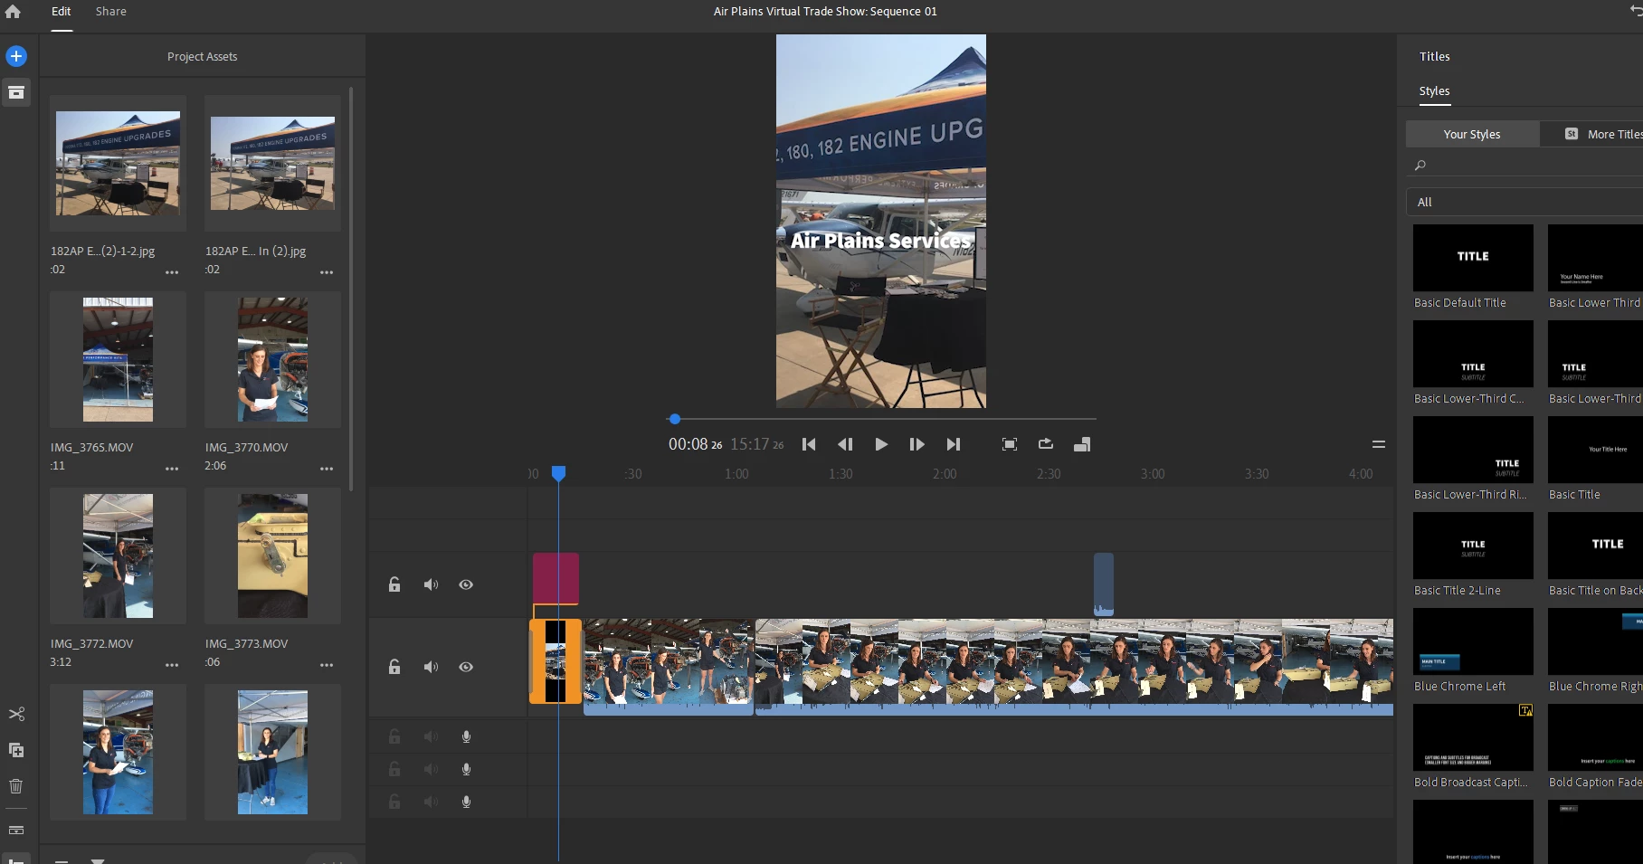Click the Air Plains Services title in preview

880,241
